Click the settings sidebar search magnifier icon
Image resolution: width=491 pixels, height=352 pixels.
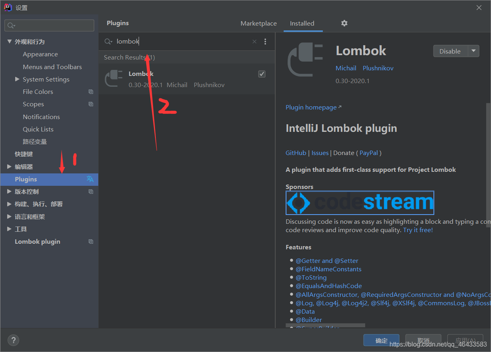tap(11, 26)
